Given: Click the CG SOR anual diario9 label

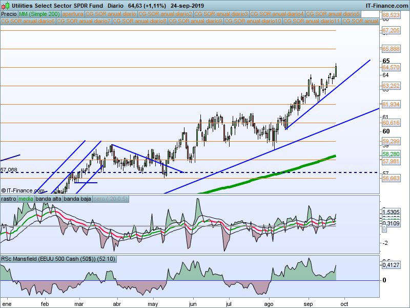Looking at the screenshot, I should click(x=196, y=21).
